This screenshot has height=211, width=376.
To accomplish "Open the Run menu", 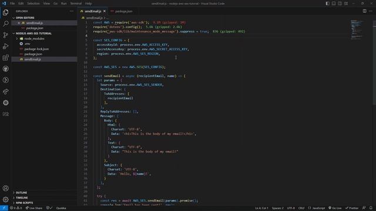I will coord(64,4).
